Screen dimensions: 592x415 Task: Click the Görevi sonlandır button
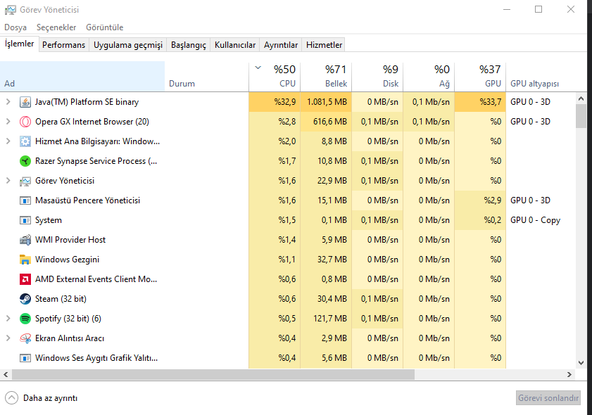coord(549,398)
